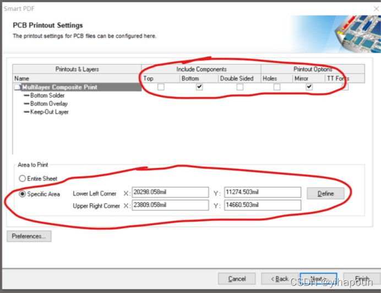Click the Lower Left Corner Y field
Image resolution: width=381 pixels, height=293 pixels.
pyautogui.click(x=263, y=192)
